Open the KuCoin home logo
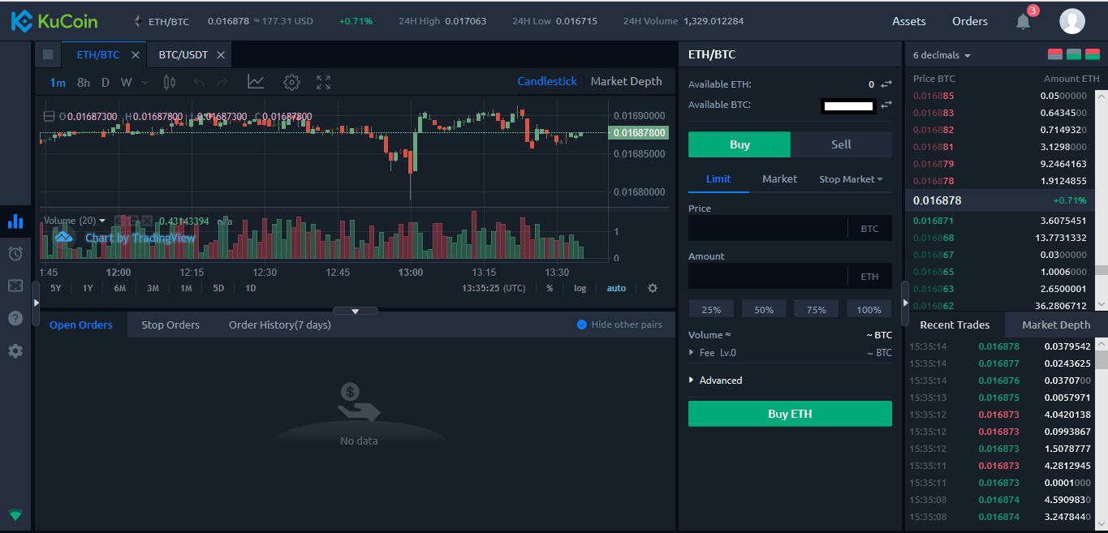This screenshot has width=1108, height=533. [x=54, y=21]
